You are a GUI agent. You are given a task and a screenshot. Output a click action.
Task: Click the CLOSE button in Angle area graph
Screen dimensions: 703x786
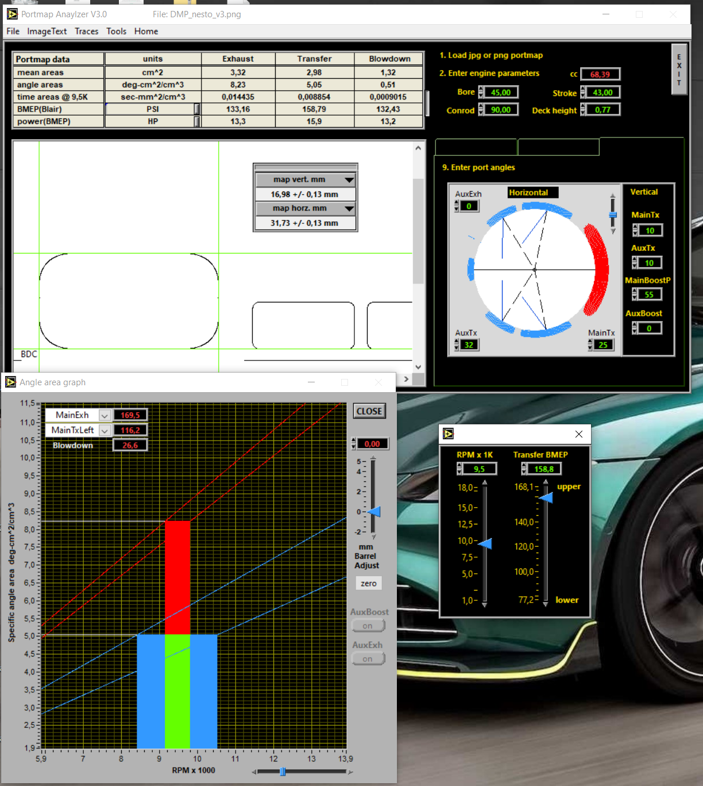369,411
